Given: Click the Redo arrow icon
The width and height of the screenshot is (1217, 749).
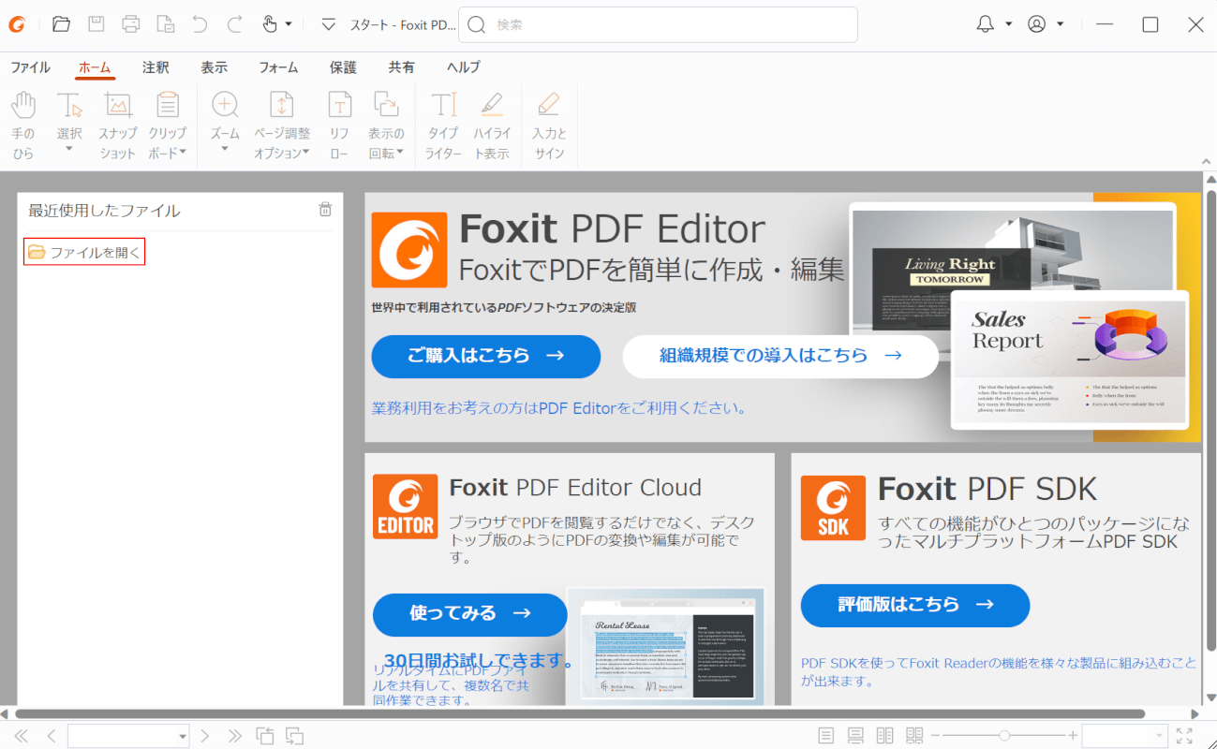Looking at the screenshot, I should [x=234, y=24].
